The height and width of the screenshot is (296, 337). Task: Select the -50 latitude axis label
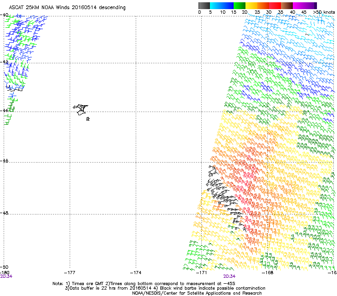tap(4, 267)
